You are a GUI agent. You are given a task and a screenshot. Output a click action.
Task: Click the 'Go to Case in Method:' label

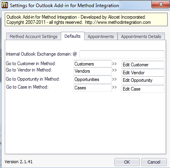(x=27, y=87)
